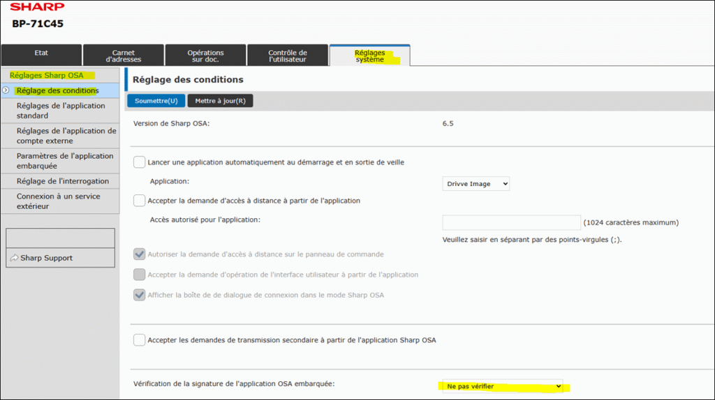Toggle Autoriser la demande d'accès sur le panneau
Image resolution: width=715 pixels, height=400 pixels.
tap(139, 254)
